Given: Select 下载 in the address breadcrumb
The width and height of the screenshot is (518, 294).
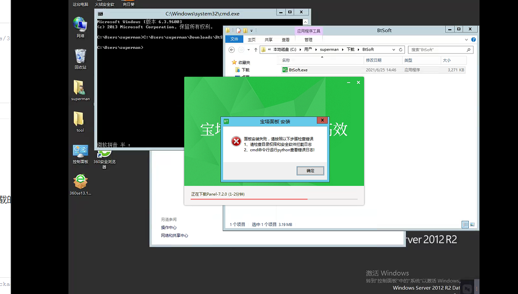Looking at the screenshot, I should coord(351,50).
